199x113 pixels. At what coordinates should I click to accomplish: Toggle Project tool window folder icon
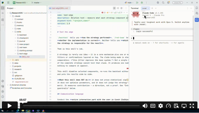[x=3, y=8]
